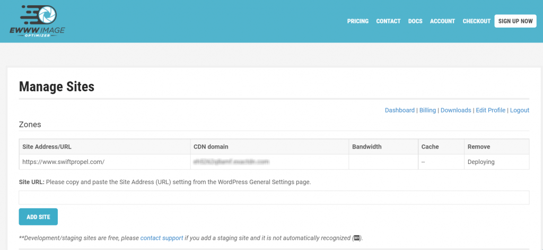Open the Pricing menu item
The width and height of the screenshot is (543, 250).
(x=358, y=21)
